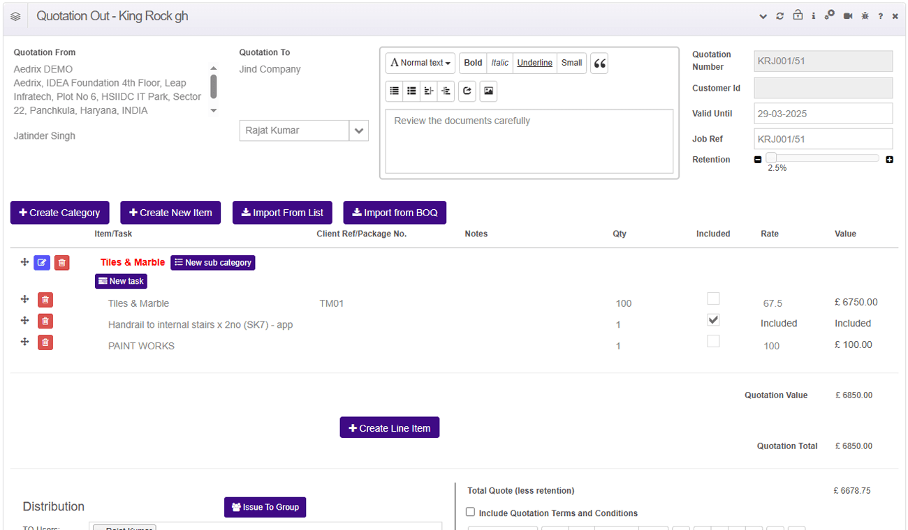908x530 pixels.
Task: Click Create Line Item
Action: pos(389,427)
